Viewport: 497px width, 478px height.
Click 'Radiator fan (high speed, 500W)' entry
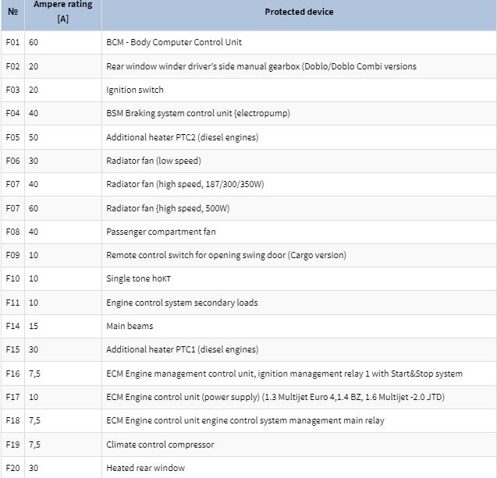(168, 208)
